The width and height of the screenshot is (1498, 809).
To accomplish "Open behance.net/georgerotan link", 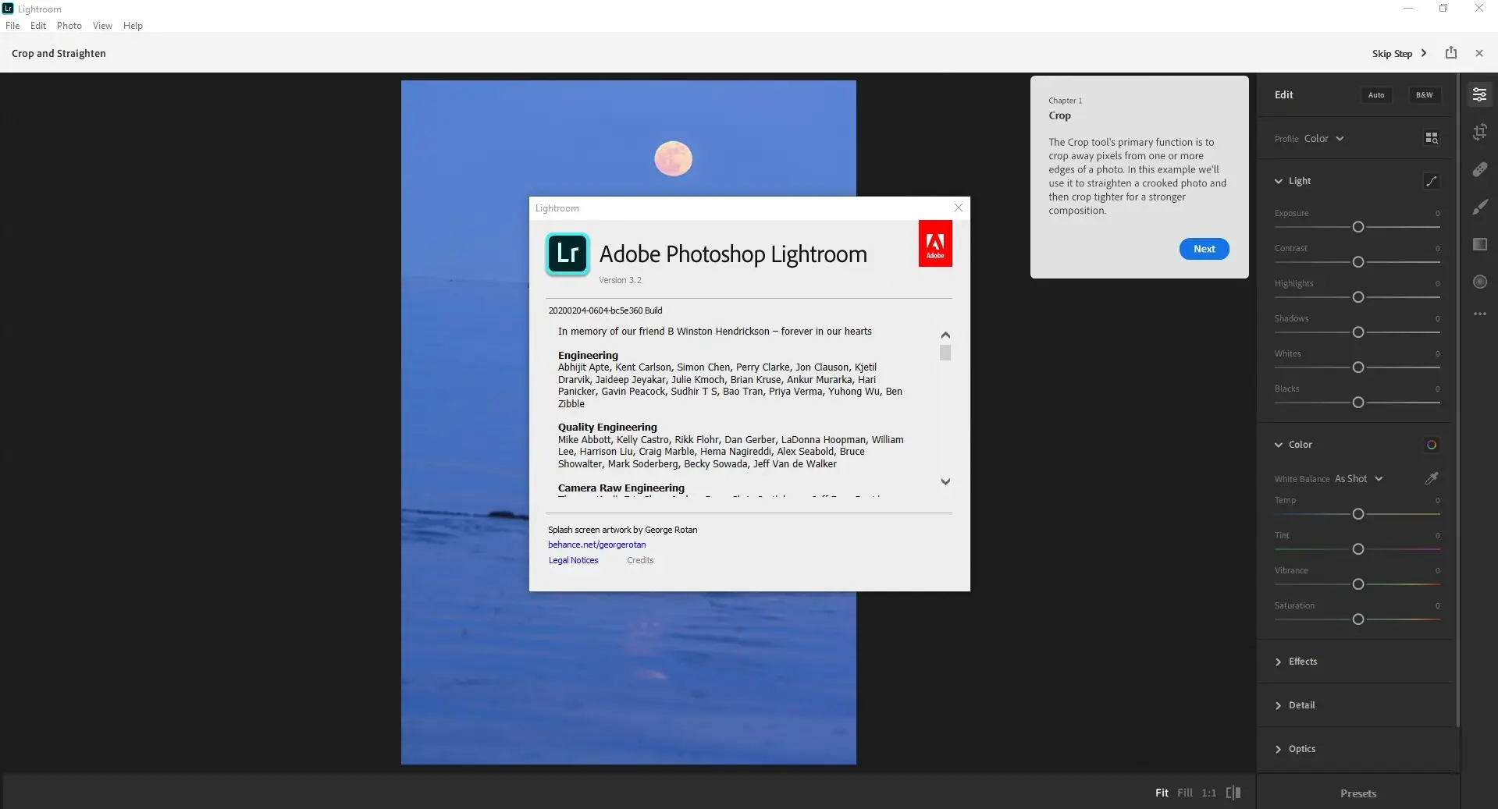I will [596, 545].
